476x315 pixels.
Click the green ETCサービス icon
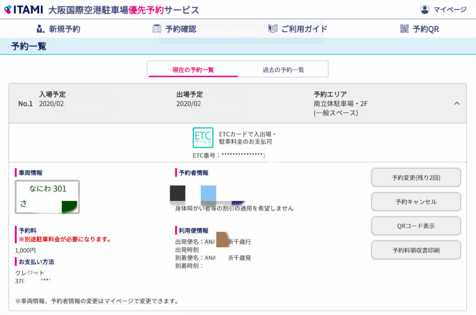[203, 138]
